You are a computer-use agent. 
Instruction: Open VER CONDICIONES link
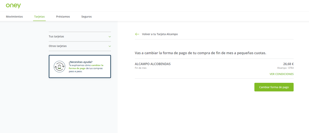click(x=281, y=74)
